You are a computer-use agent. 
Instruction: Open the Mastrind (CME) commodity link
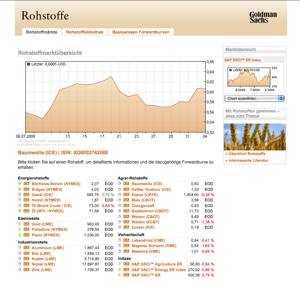pos(146,251)
